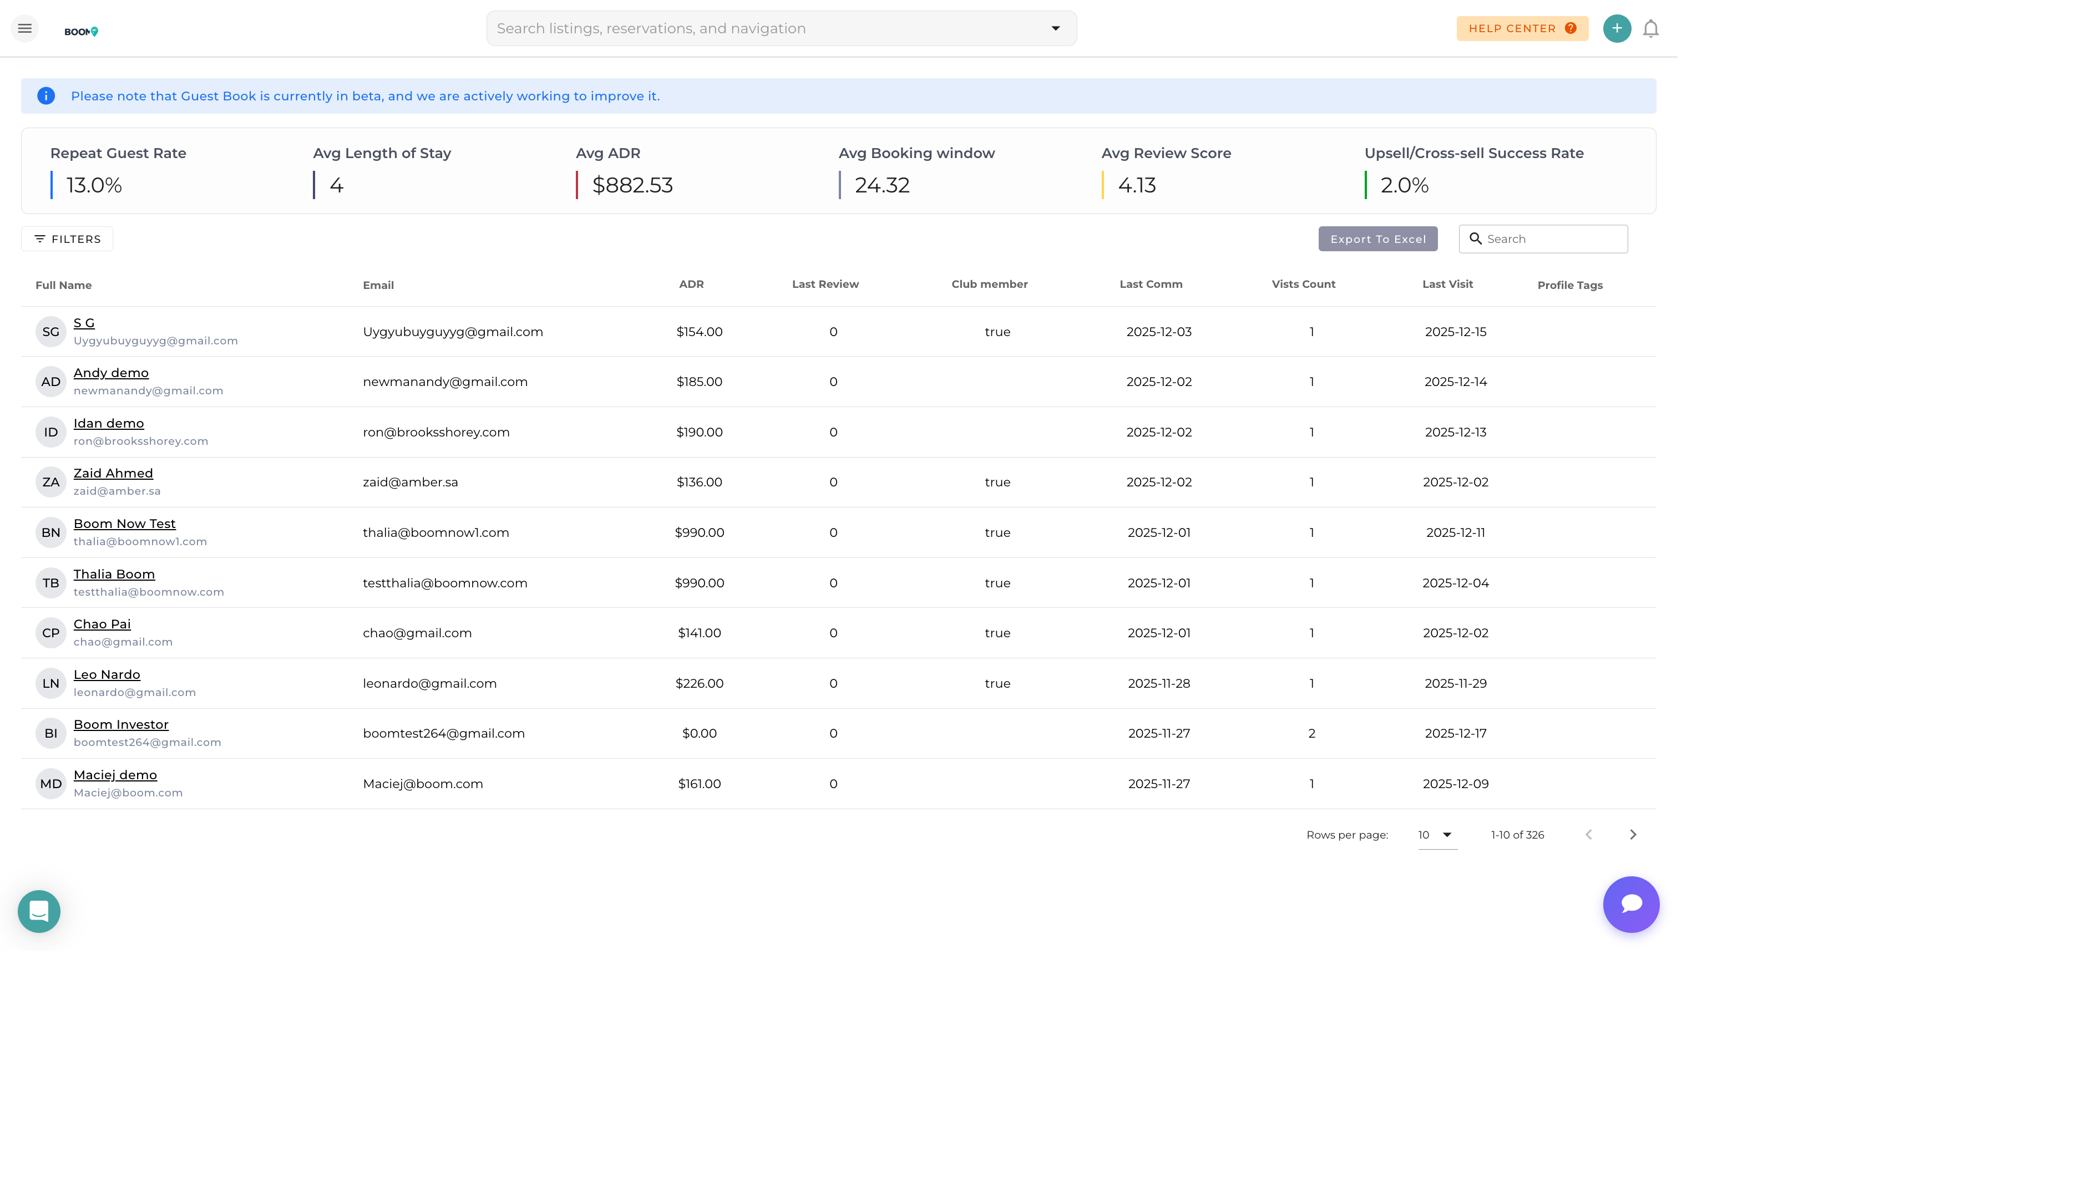The width and height of the screenshot is (2097, 1188).
Task: Open Zaid Ahmed guest profile link
Action: click(113, 473)
